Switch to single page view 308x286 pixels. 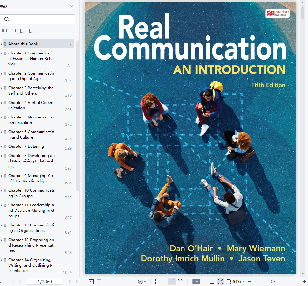pos(172,282)
